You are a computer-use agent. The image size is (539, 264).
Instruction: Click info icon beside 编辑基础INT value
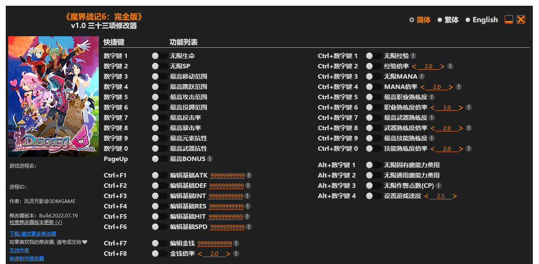(x=247, y=196)
